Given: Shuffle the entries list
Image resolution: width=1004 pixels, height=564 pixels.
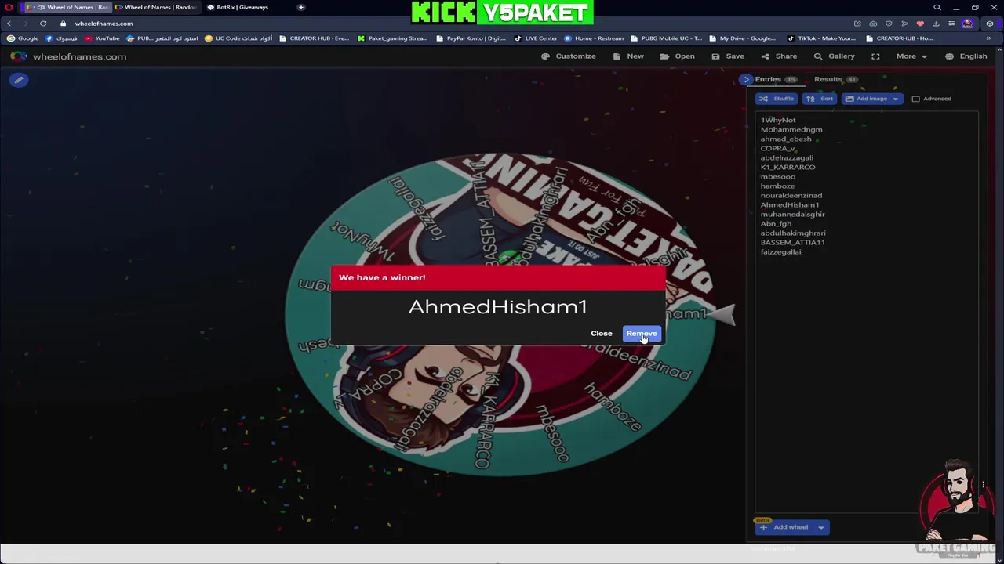Looking at the screenshot, I should click(777, 99).
